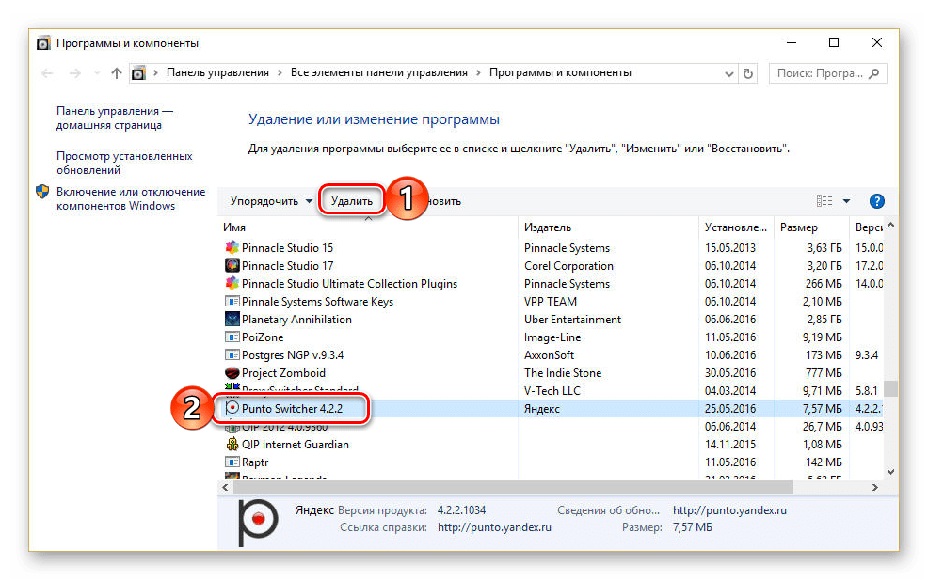Click the Project Zomboid program icon
The height and width of the screenshot is (580, 928).
pos(232,373)
